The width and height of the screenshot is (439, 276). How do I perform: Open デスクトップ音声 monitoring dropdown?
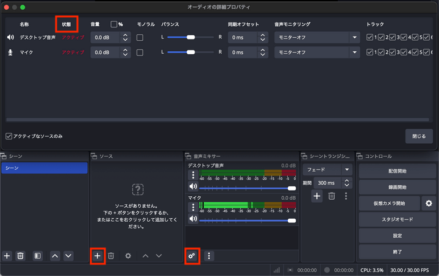point(317,38)
